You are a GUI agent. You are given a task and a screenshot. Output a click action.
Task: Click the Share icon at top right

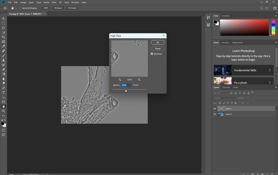[x=275, y=8]
